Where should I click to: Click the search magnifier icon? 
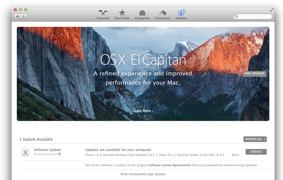click(236, 16)
